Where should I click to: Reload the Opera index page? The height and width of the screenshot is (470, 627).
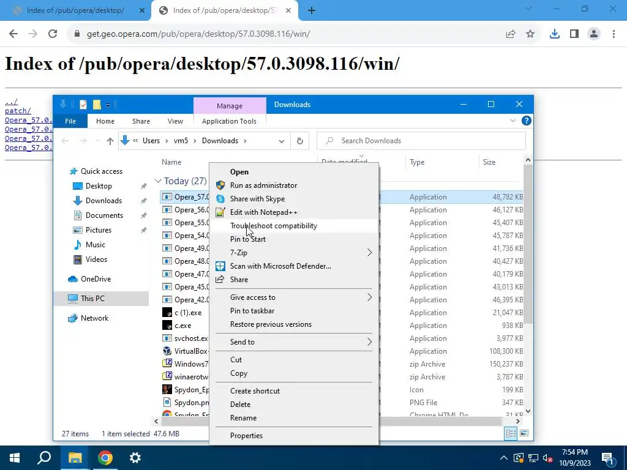(x=53, y=34)
